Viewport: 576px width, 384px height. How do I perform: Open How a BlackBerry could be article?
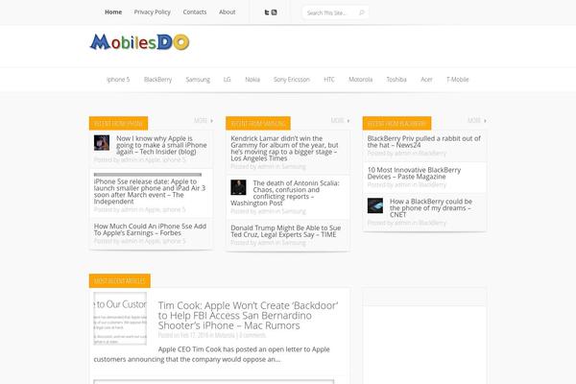tap(431, 208)
